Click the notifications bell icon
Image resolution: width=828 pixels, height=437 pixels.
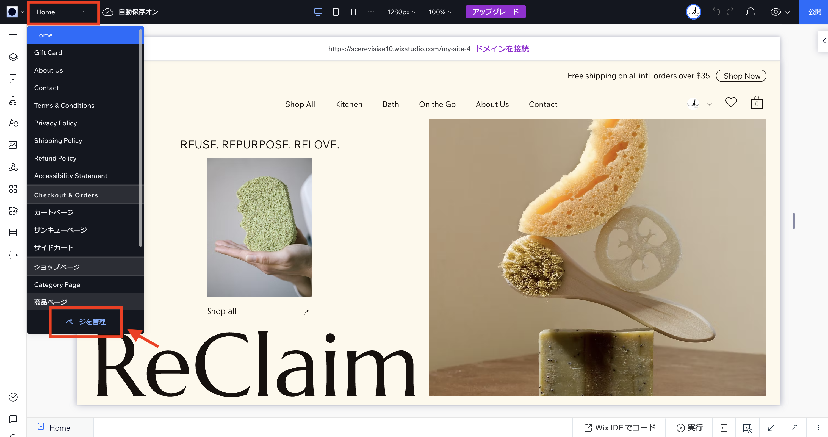pos(750,12)
